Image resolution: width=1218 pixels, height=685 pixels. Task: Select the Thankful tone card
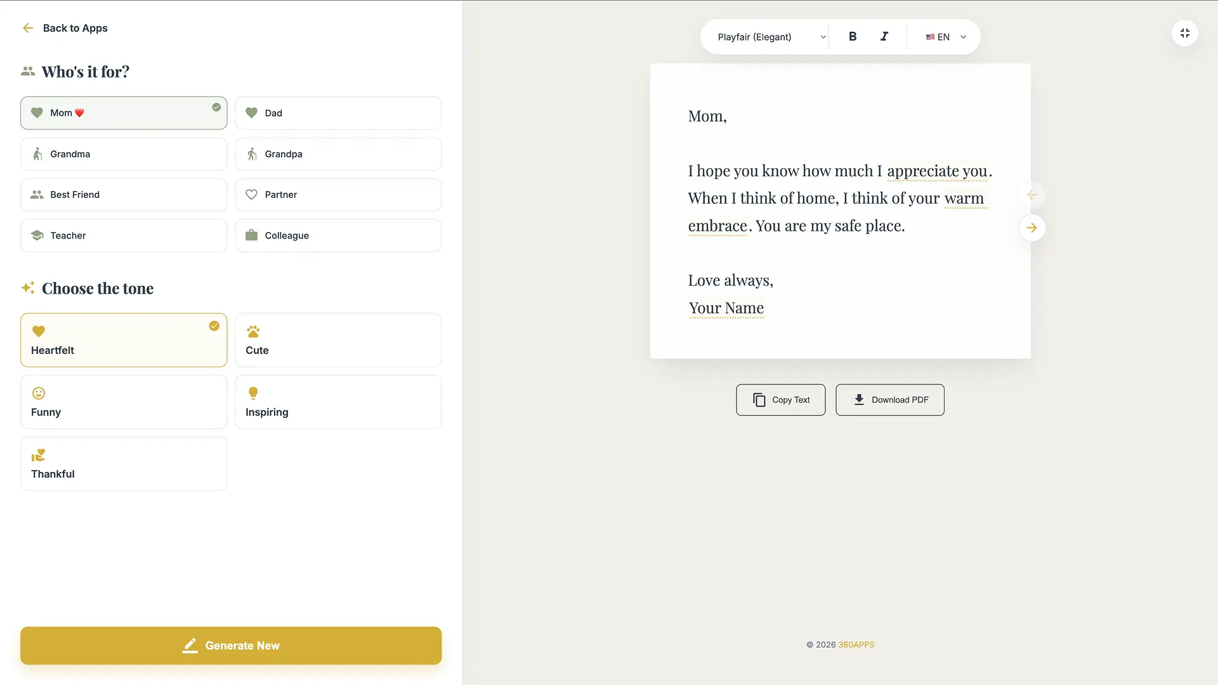[x=124, y=464]
